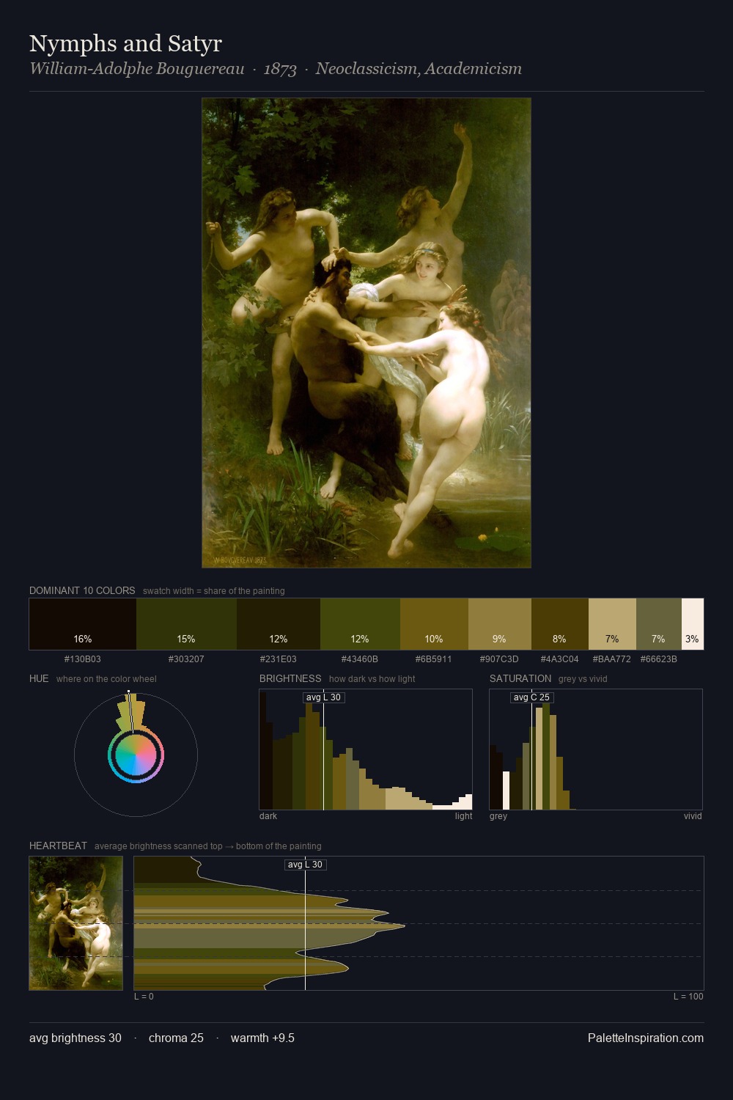Select the 3% off-white swatch
This screenshot has width=733, height=1100.
tap(693, 624)
